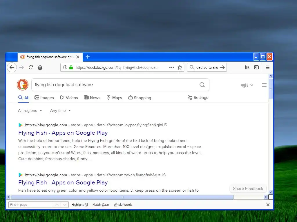Image resolution: width=297 pixels, height=222 pixels.
Task: Expand chevron beside the megaphone icon
Action: (252, 85)
